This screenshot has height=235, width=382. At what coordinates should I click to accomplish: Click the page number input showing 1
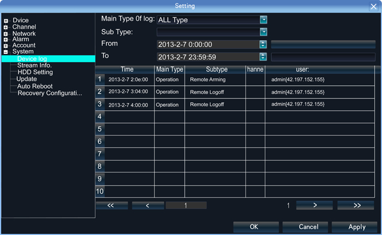tap(186, 206)
